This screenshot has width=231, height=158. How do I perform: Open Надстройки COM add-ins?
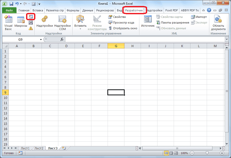[62, 23]
